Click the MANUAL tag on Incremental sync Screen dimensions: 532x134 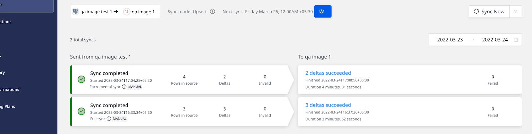pos(135,87)
